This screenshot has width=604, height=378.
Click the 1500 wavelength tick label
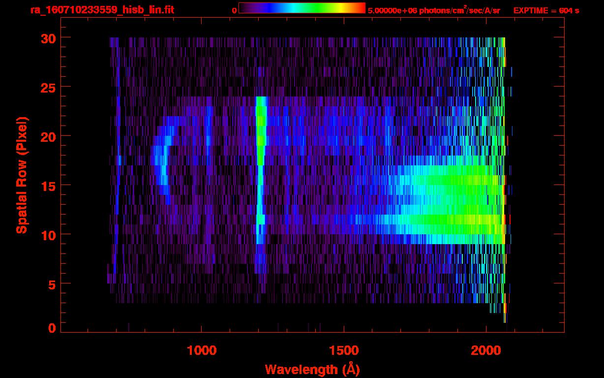[344, 350]
